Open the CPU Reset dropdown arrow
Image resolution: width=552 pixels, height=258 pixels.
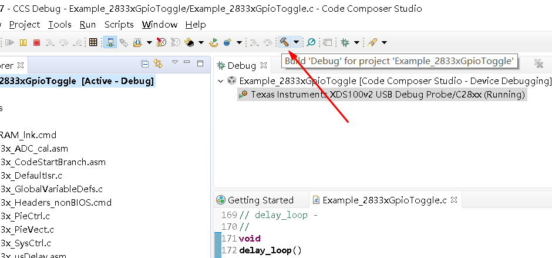201,43
